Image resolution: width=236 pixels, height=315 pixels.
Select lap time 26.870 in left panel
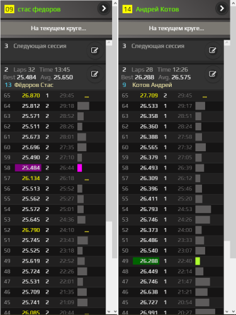tap(31, 96)
